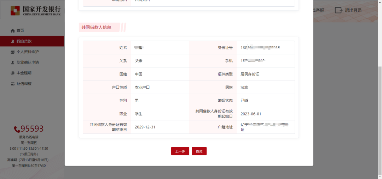The image size is (382, 179).
Task: Click the 退出登录 text link
Action: 353,10
